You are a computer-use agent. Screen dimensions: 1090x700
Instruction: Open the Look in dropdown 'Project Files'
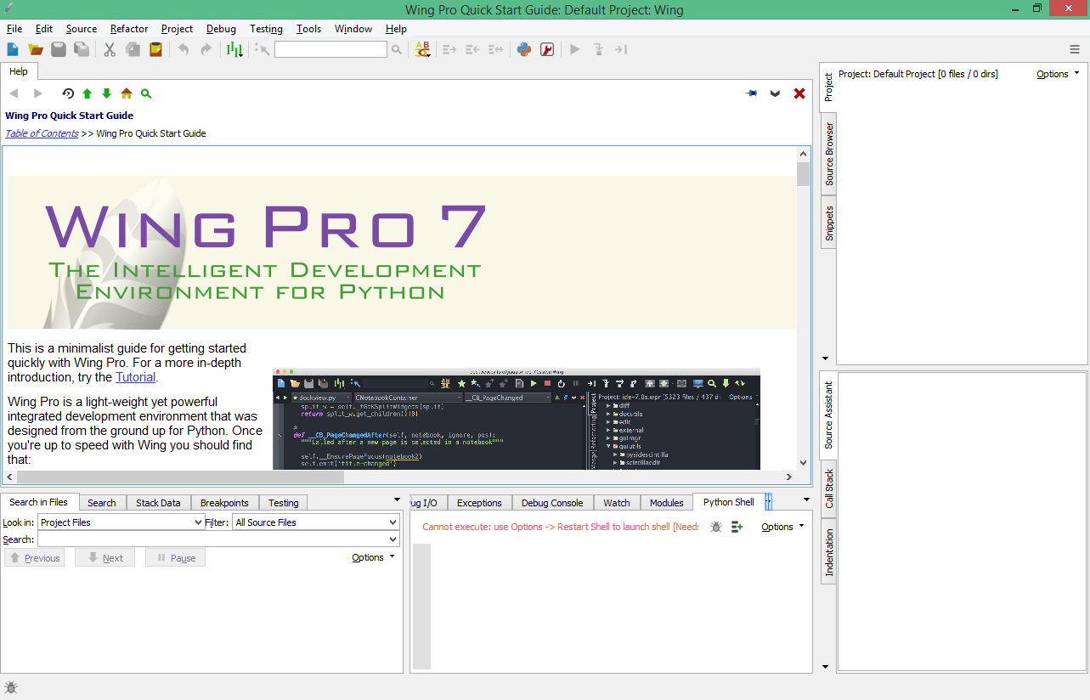click(121, 522)
